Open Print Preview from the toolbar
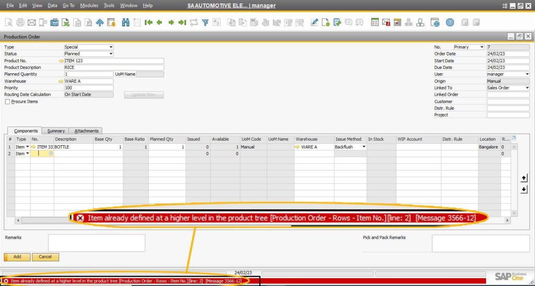 [8, 22]
